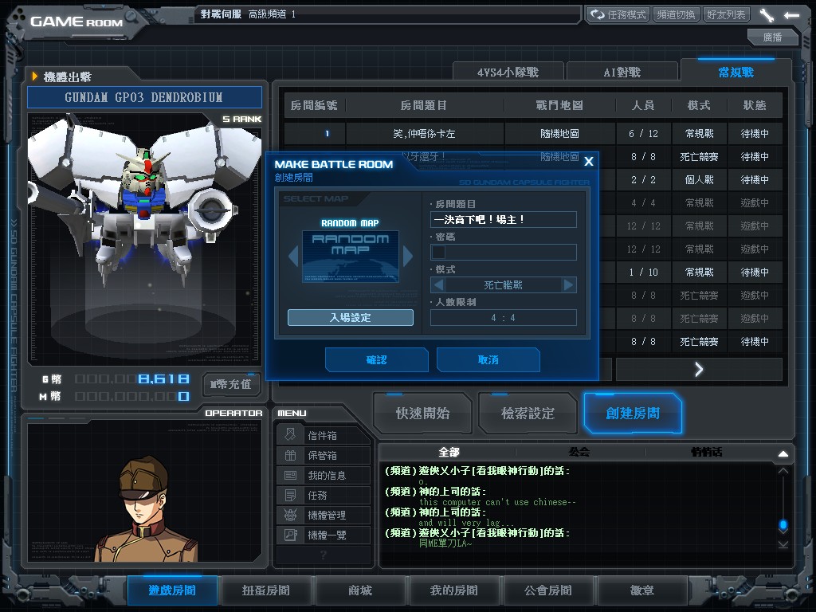816x612 pixels.
Task: Open the 任務模式 mission mode
Action: [x=618, y=14]
